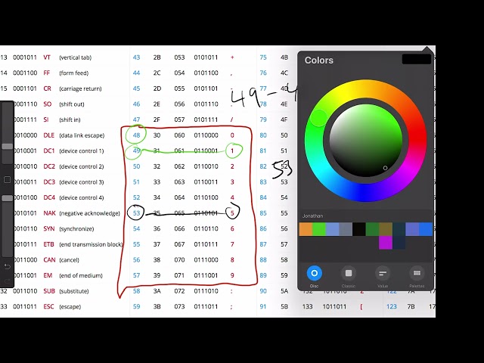
Task: Tap the undo arrow in the sidebar
Action: pyautogui.click(x=8, y=266)
